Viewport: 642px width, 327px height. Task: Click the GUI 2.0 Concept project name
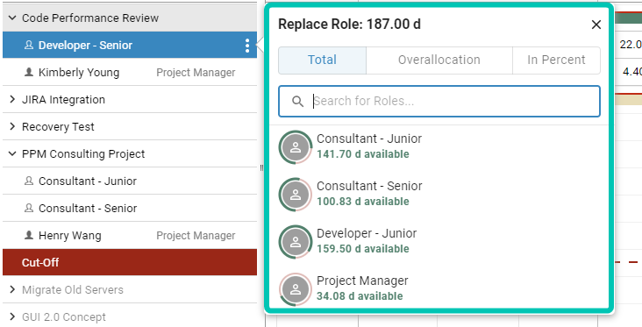64,317
